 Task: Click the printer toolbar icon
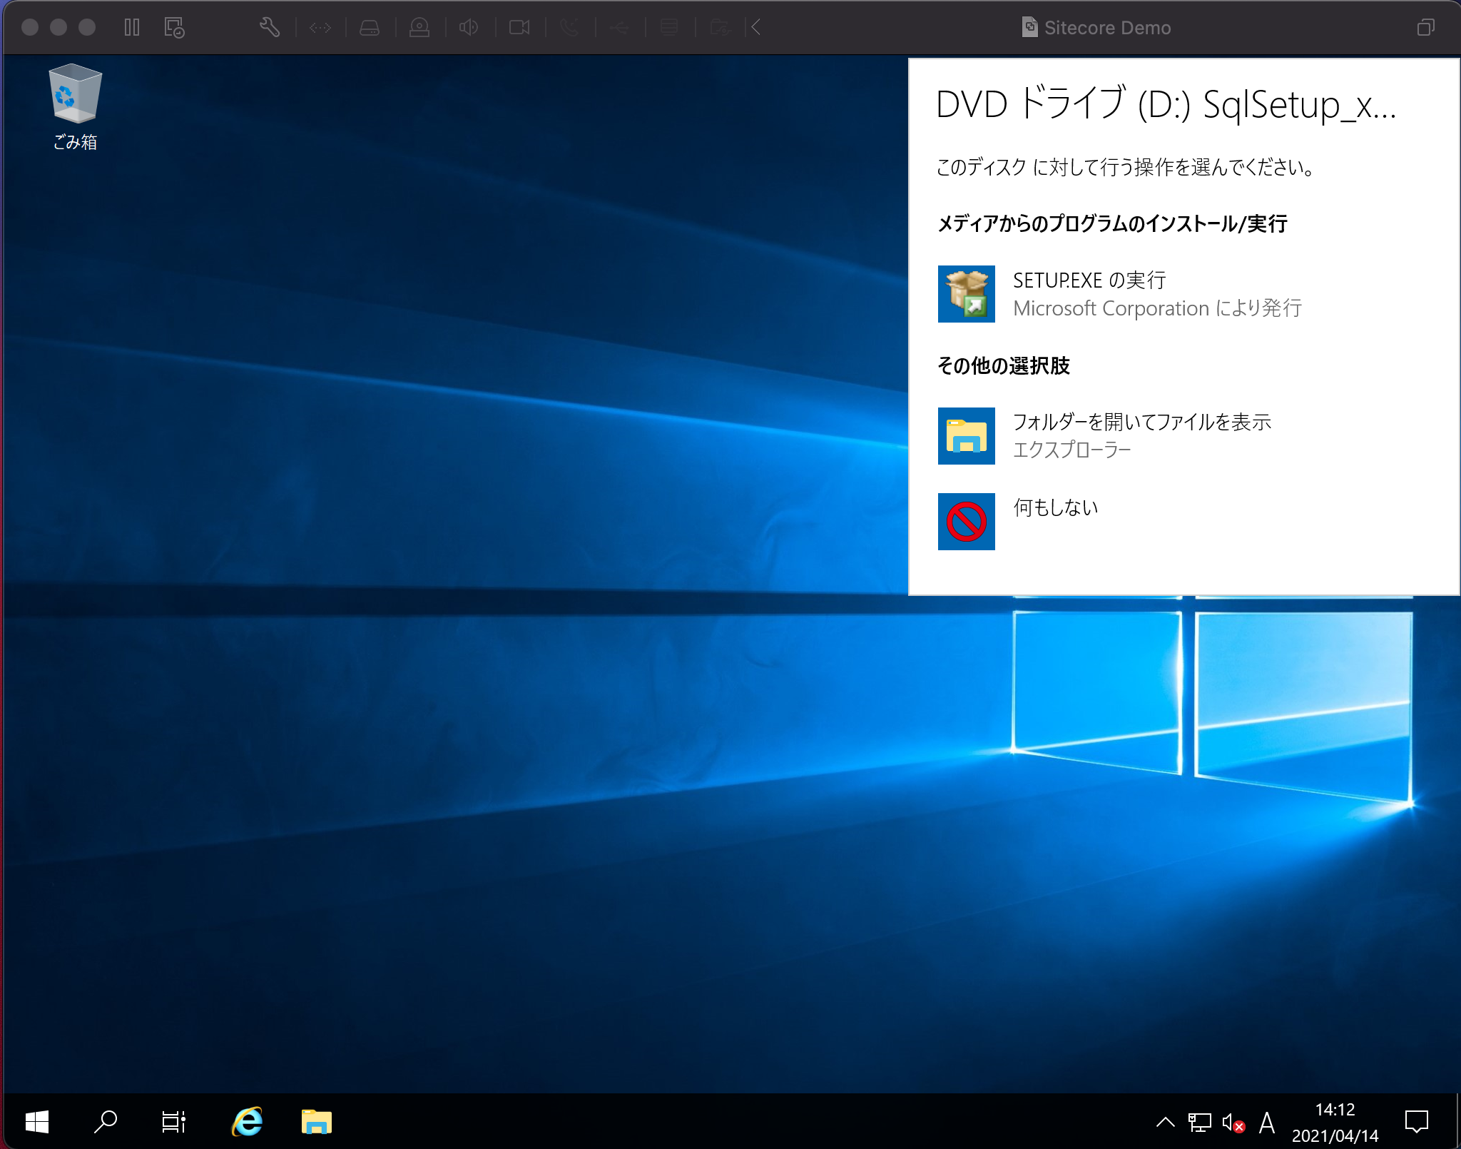(x=669, y=28)
